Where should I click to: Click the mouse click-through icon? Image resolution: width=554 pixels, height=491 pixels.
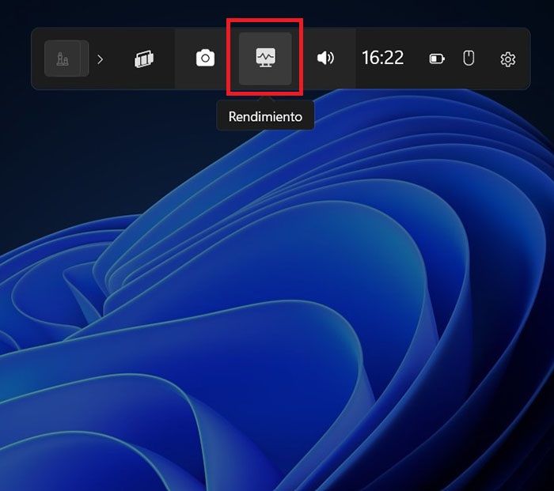pos(469,58)
